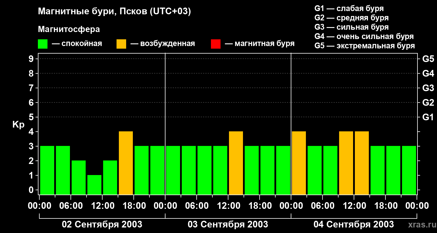
Task: Click the '06:00' time label under 04 Сентября
Action: 323,206
